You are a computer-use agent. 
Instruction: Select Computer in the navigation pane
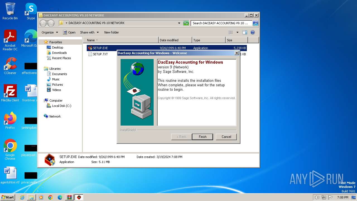click(x=56, y=100)
